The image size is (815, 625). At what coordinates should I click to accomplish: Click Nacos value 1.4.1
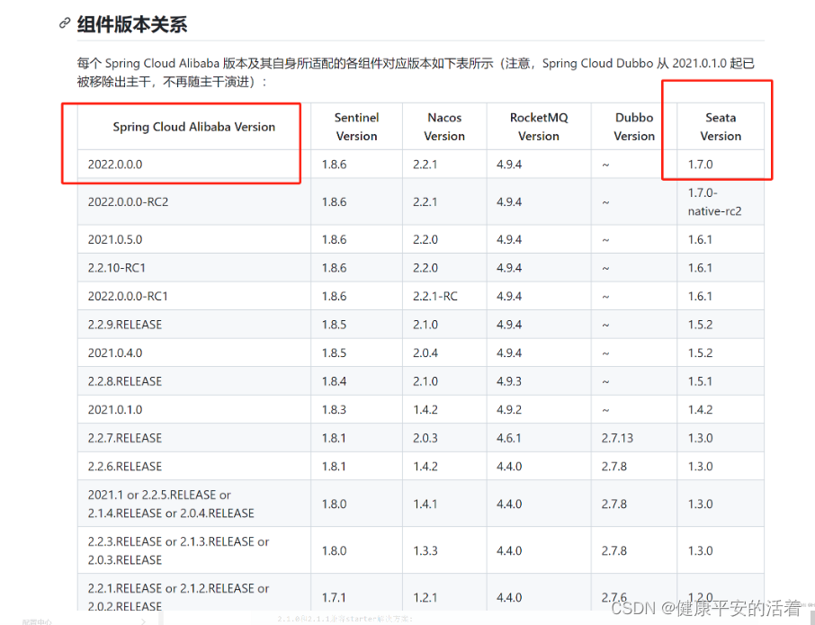point(425,504)
